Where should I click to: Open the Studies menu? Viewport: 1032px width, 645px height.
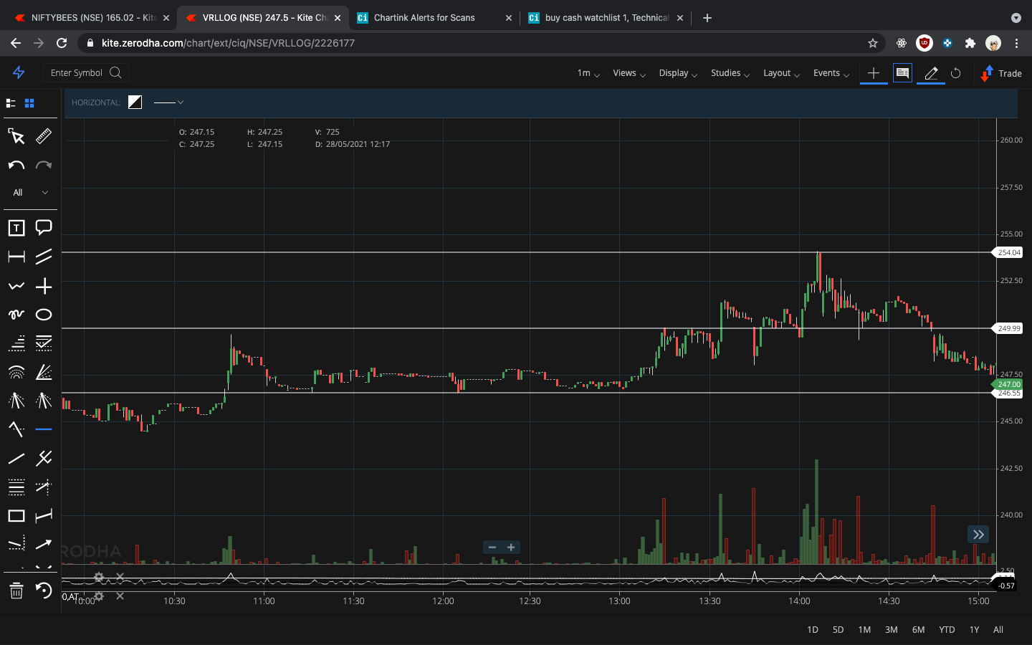pyautogui.click(x=730, y=73)
